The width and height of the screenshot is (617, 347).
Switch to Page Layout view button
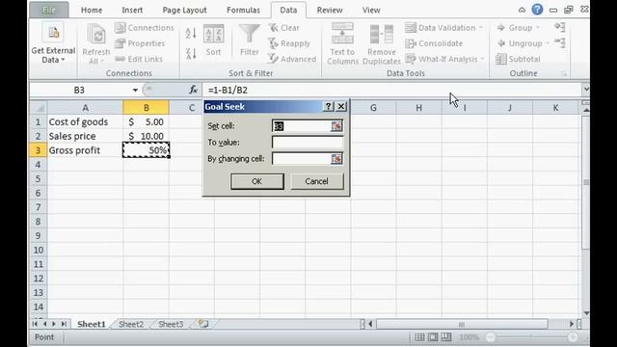[x=433, y=337]
